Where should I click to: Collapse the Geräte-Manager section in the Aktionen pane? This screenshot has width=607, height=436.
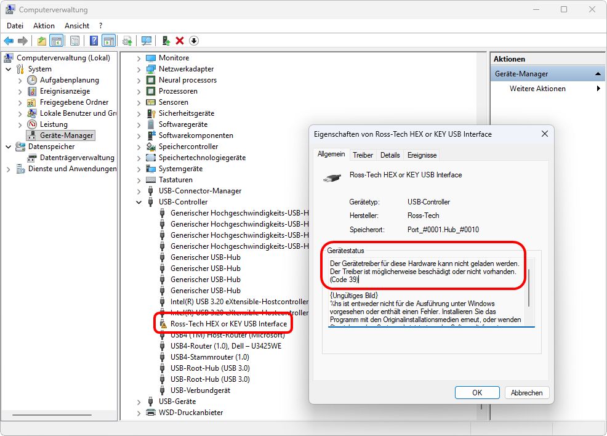[598, 73]
